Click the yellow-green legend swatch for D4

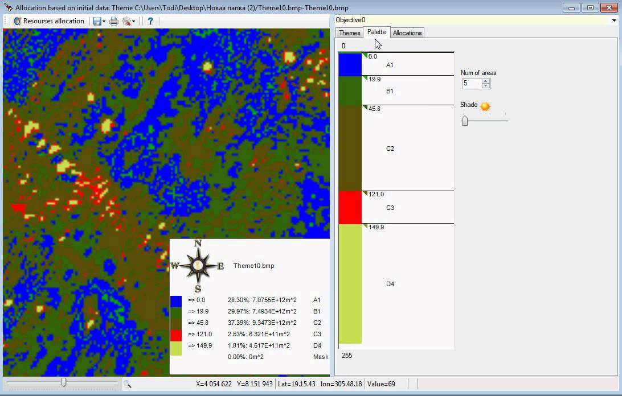coord(176,348)
